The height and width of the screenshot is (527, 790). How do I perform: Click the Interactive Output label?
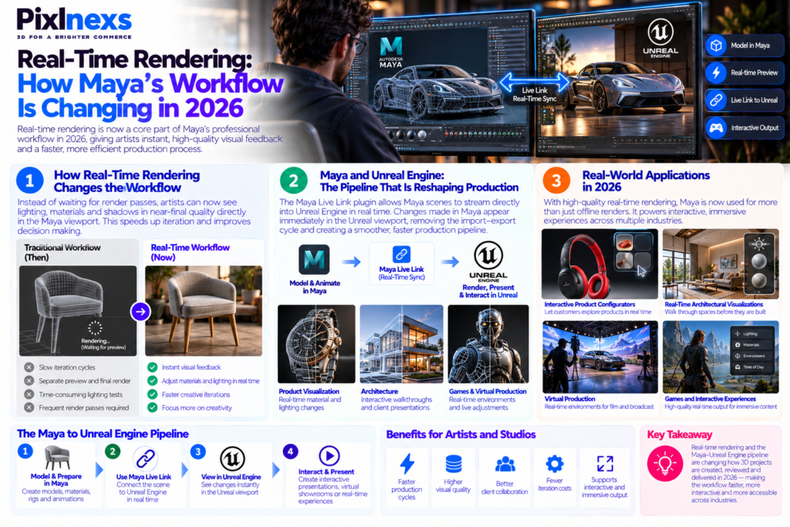click(x=755, y=127)
